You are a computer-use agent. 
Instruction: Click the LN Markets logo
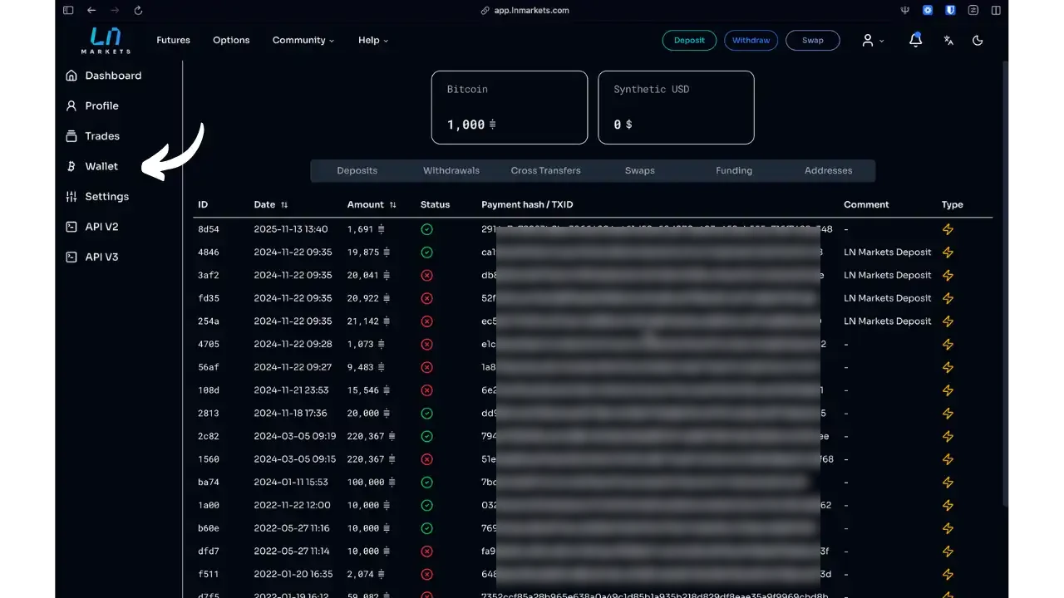click(x=106, y=40)
